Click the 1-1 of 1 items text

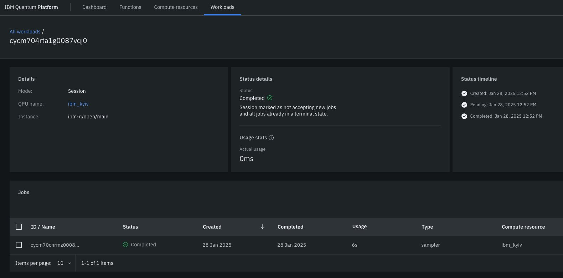click(97, 263)
